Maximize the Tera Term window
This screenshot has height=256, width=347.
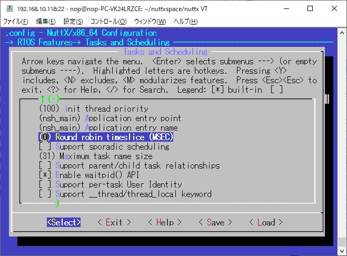pyautogui.click(x=310, y=8)
